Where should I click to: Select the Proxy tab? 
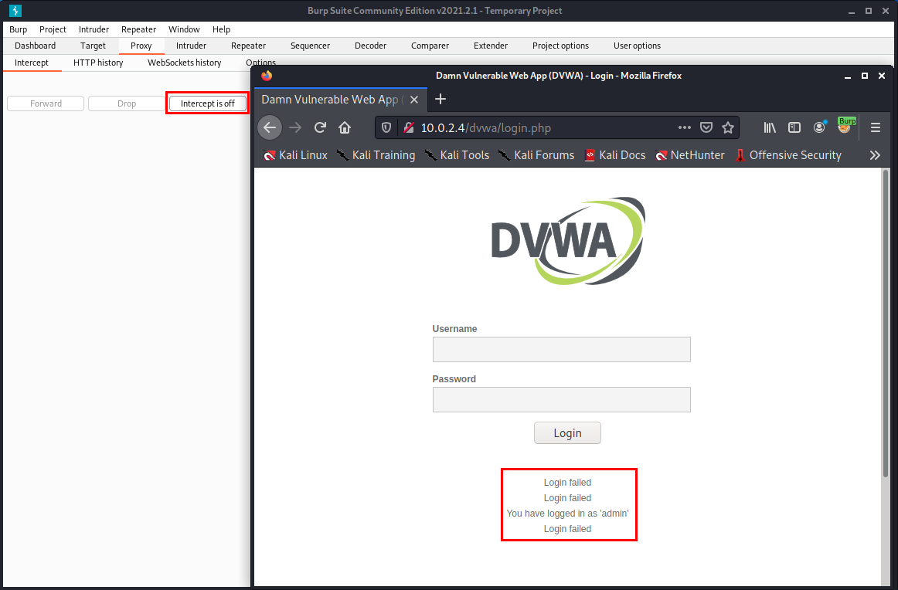pyautogui.click(x=141, y=46)
